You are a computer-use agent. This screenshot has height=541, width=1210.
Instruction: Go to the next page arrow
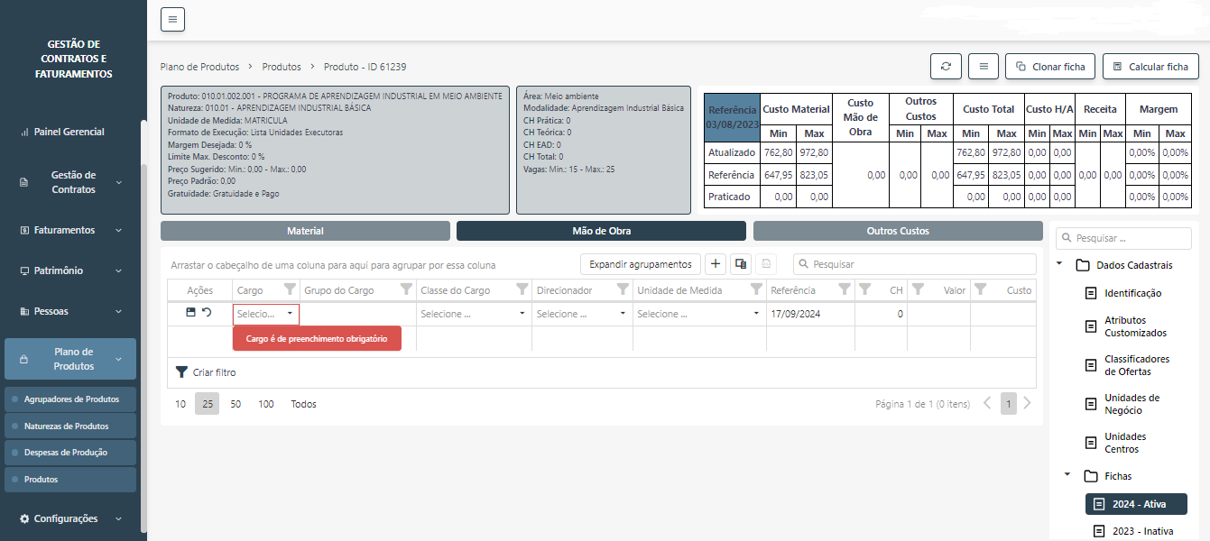[1027, 403]
